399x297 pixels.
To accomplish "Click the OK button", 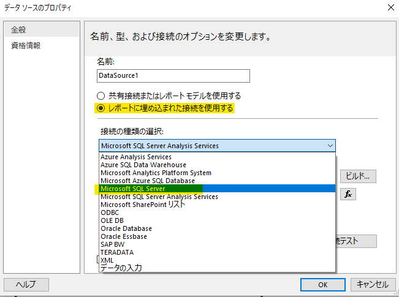I will coord(323,284).
